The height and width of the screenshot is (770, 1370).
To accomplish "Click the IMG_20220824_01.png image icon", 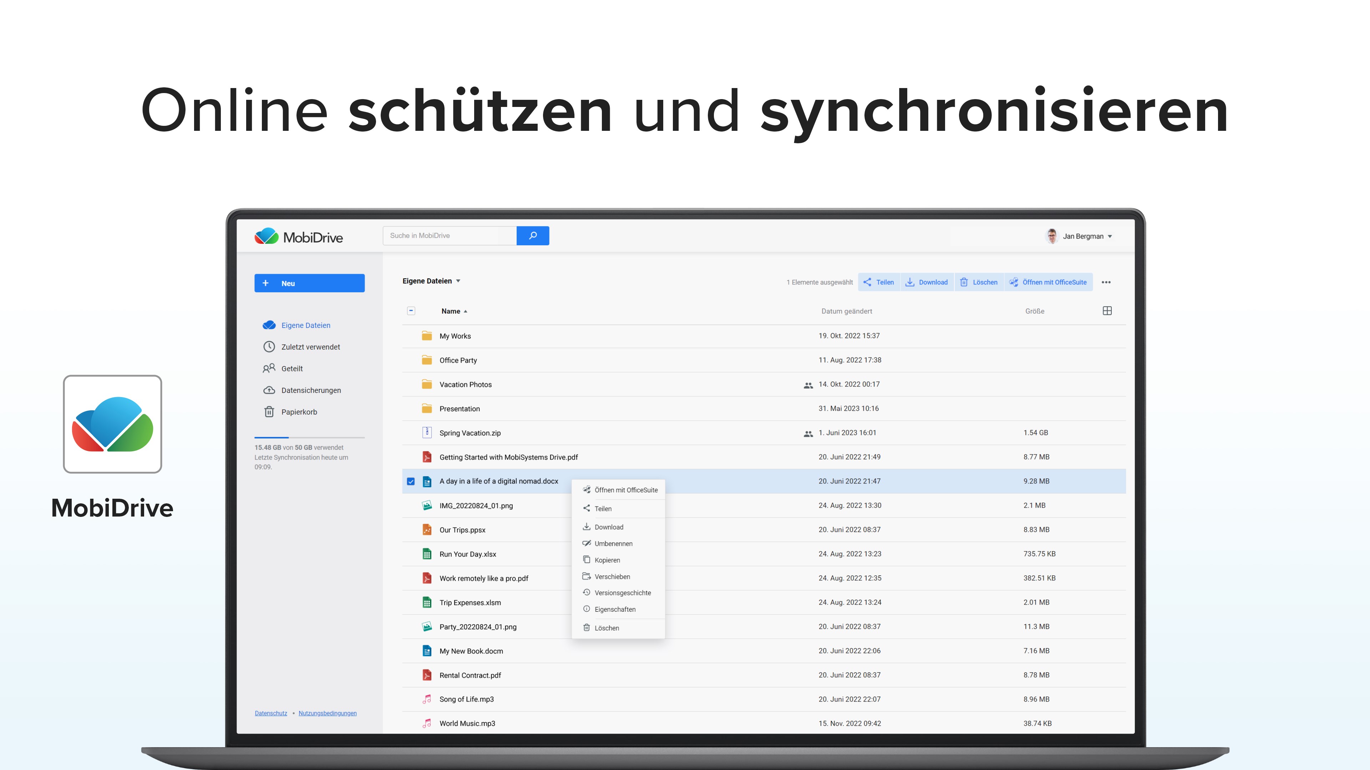I will 427,505.
